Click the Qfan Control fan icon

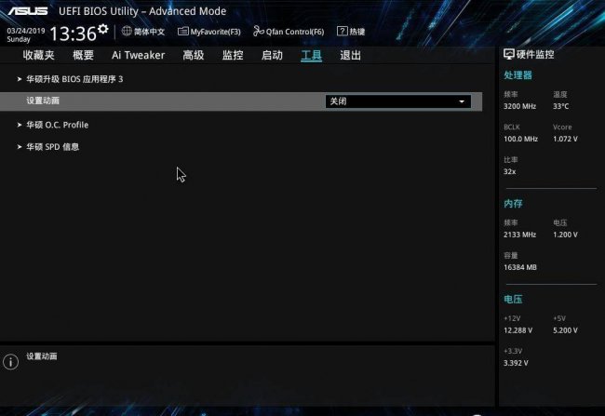(258, 31)
